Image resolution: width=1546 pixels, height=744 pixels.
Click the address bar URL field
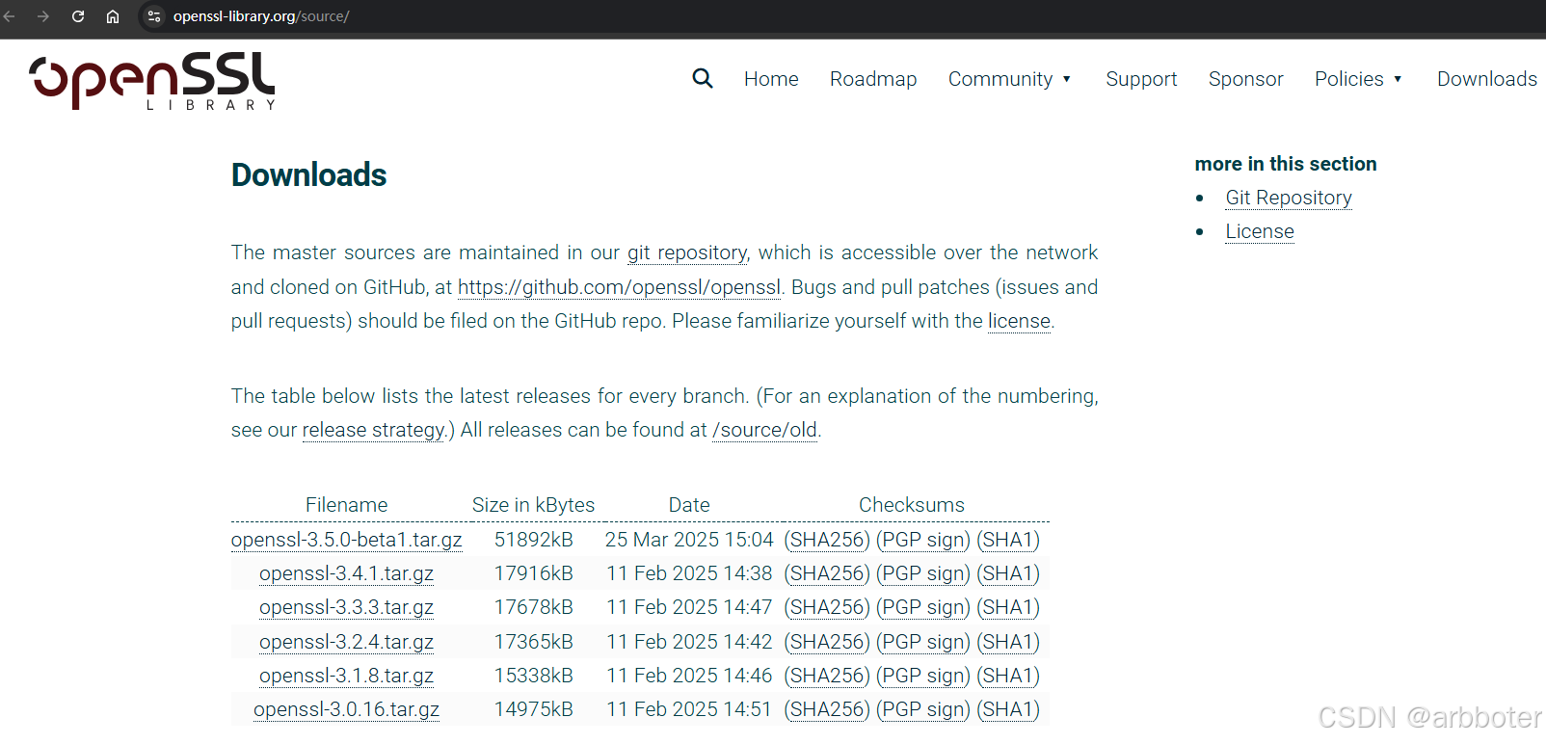[261, 16]
